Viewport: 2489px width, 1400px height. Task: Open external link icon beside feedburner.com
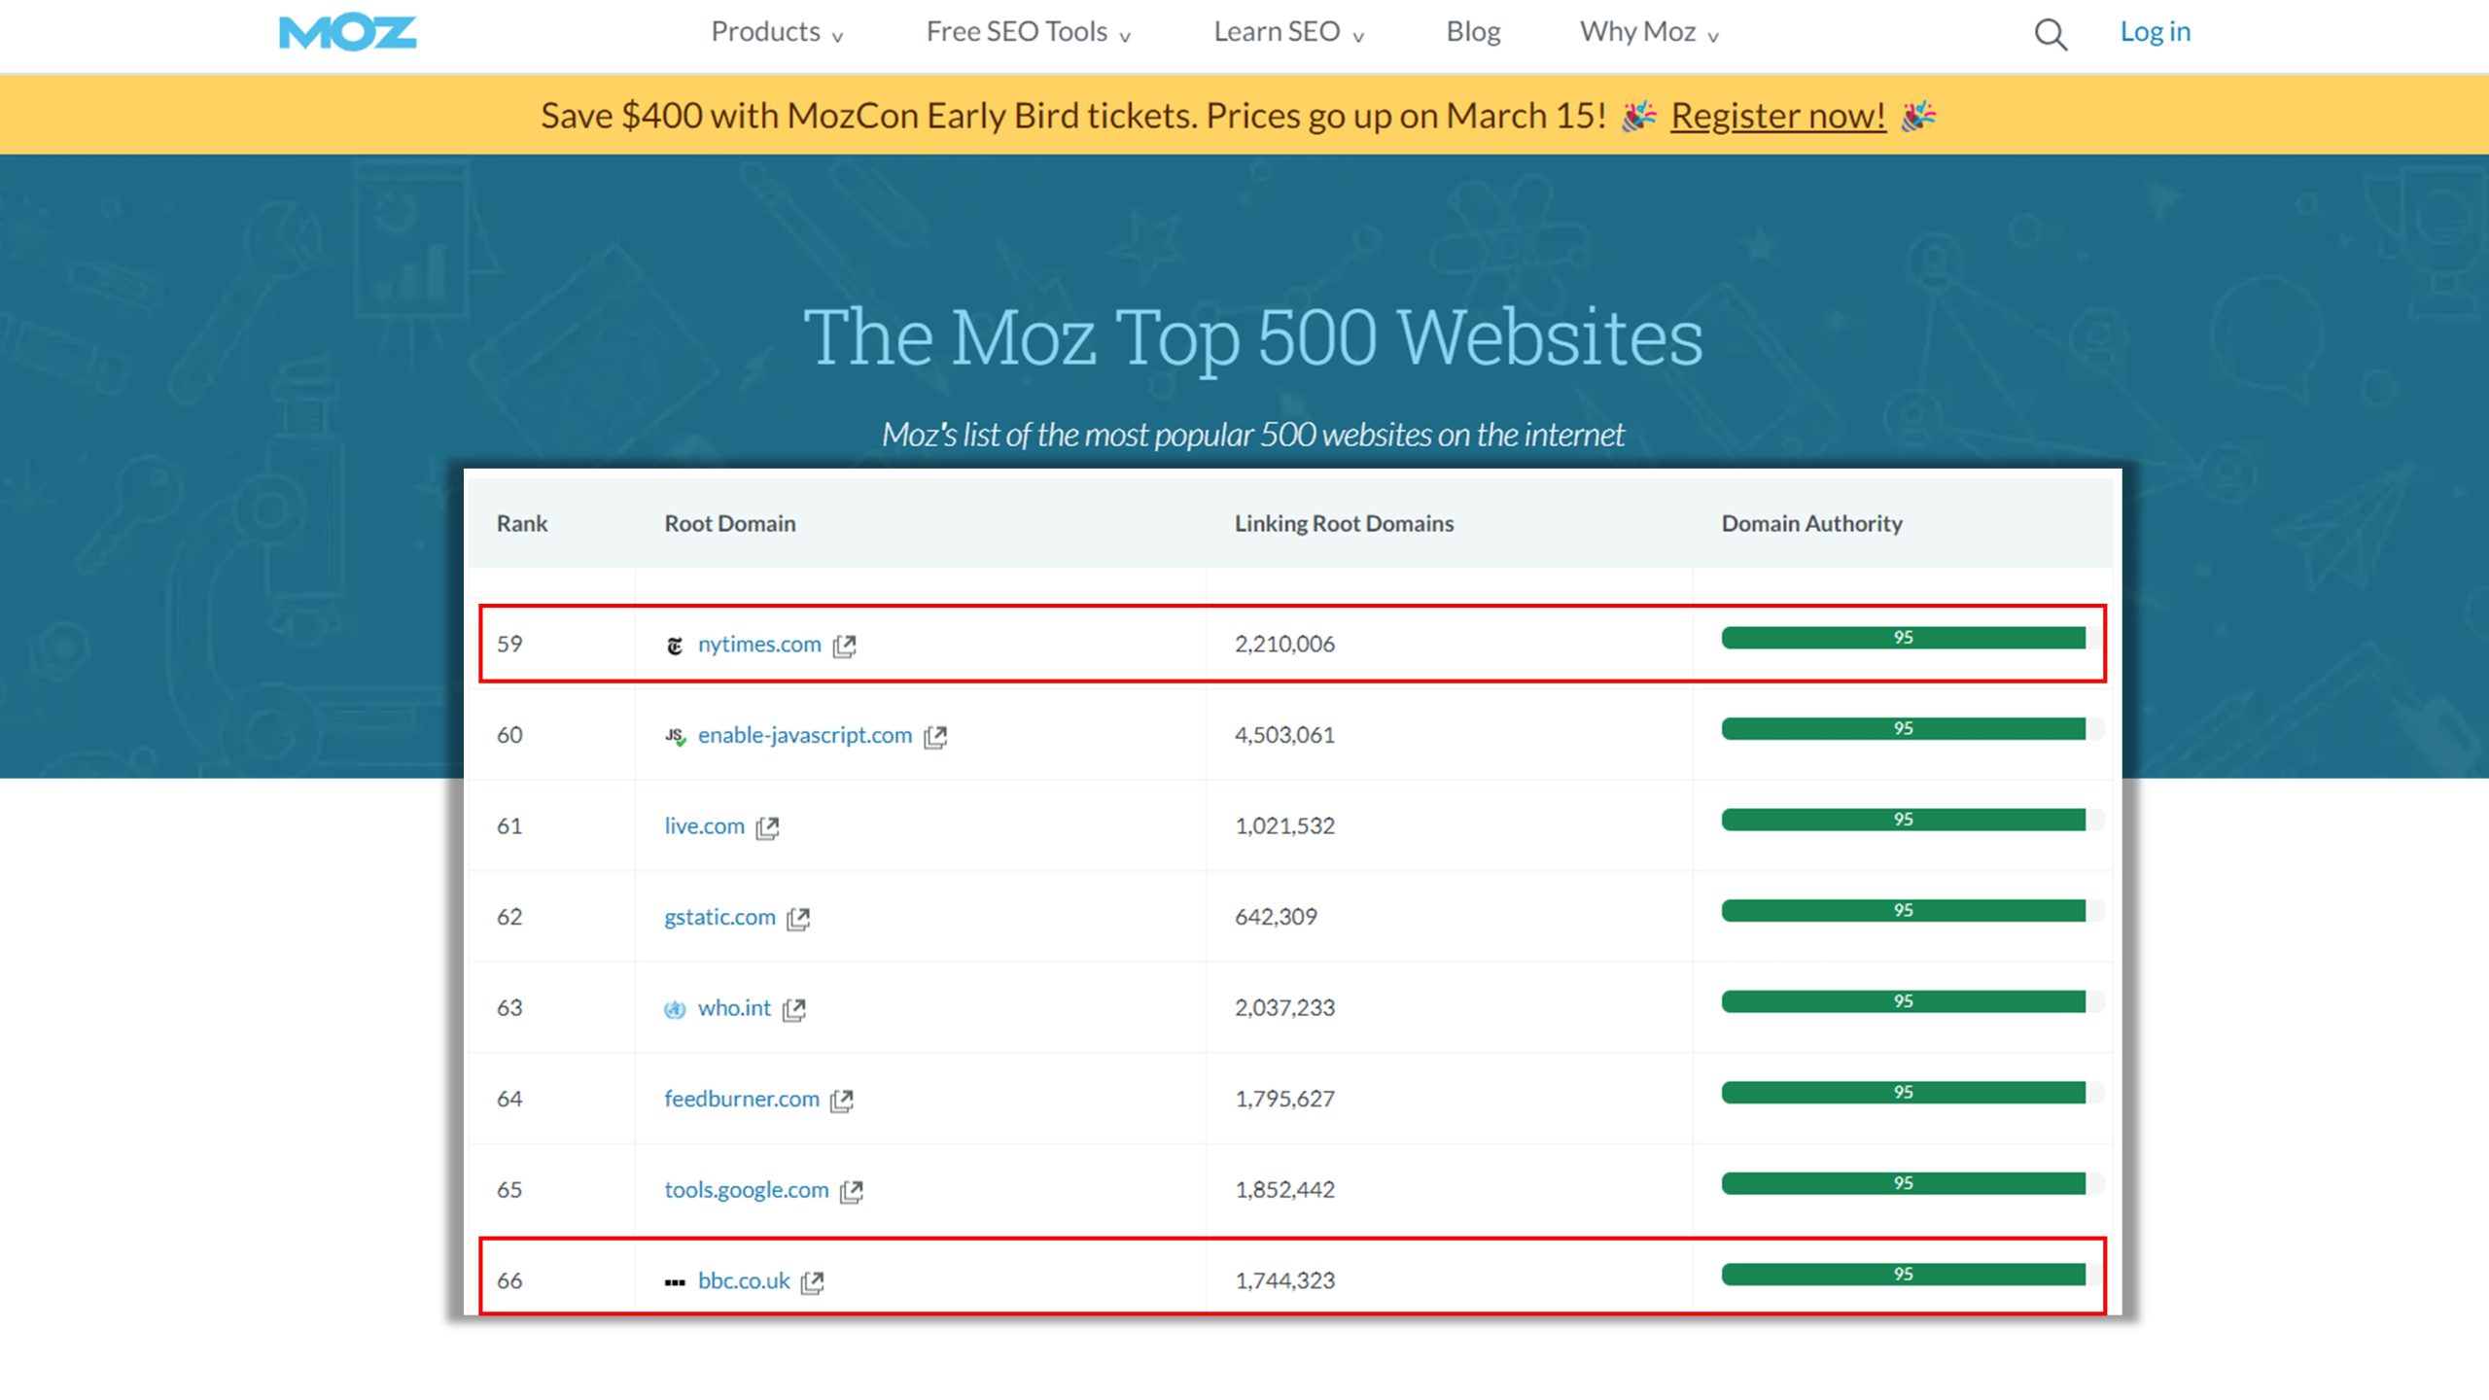tap(842, 1101)
